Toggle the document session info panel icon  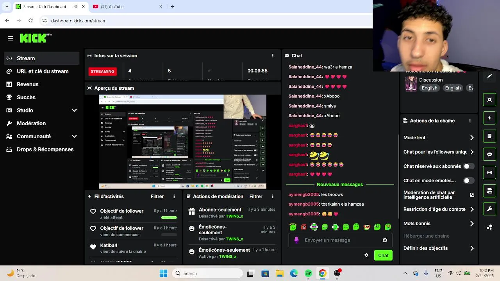click(489, 136)
